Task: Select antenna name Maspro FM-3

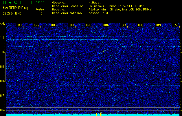Action: 98,13
